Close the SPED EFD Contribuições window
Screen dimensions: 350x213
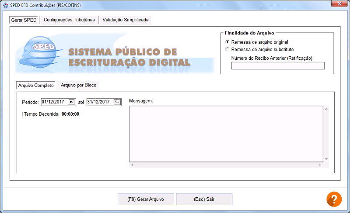click(339, 3)
